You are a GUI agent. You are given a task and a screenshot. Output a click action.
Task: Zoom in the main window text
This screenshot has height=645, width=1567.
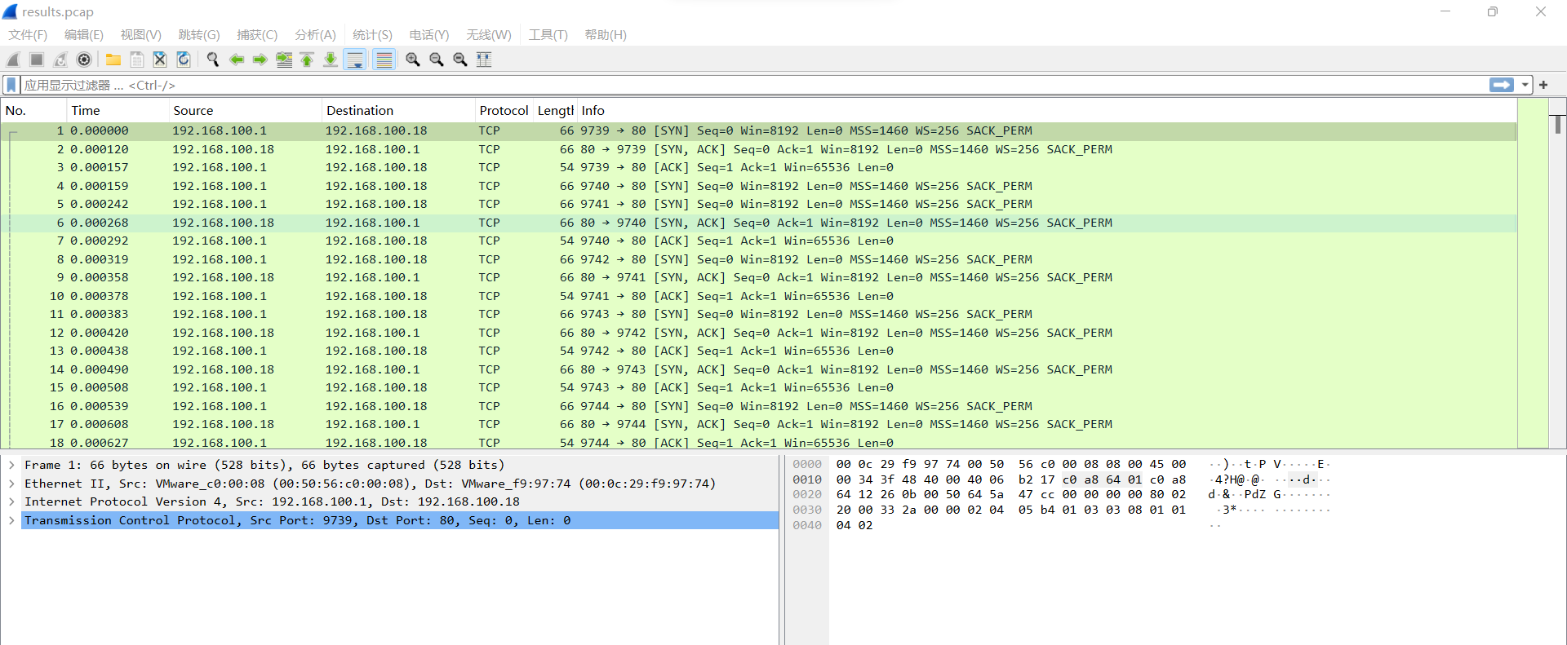(x=413, y=60)
